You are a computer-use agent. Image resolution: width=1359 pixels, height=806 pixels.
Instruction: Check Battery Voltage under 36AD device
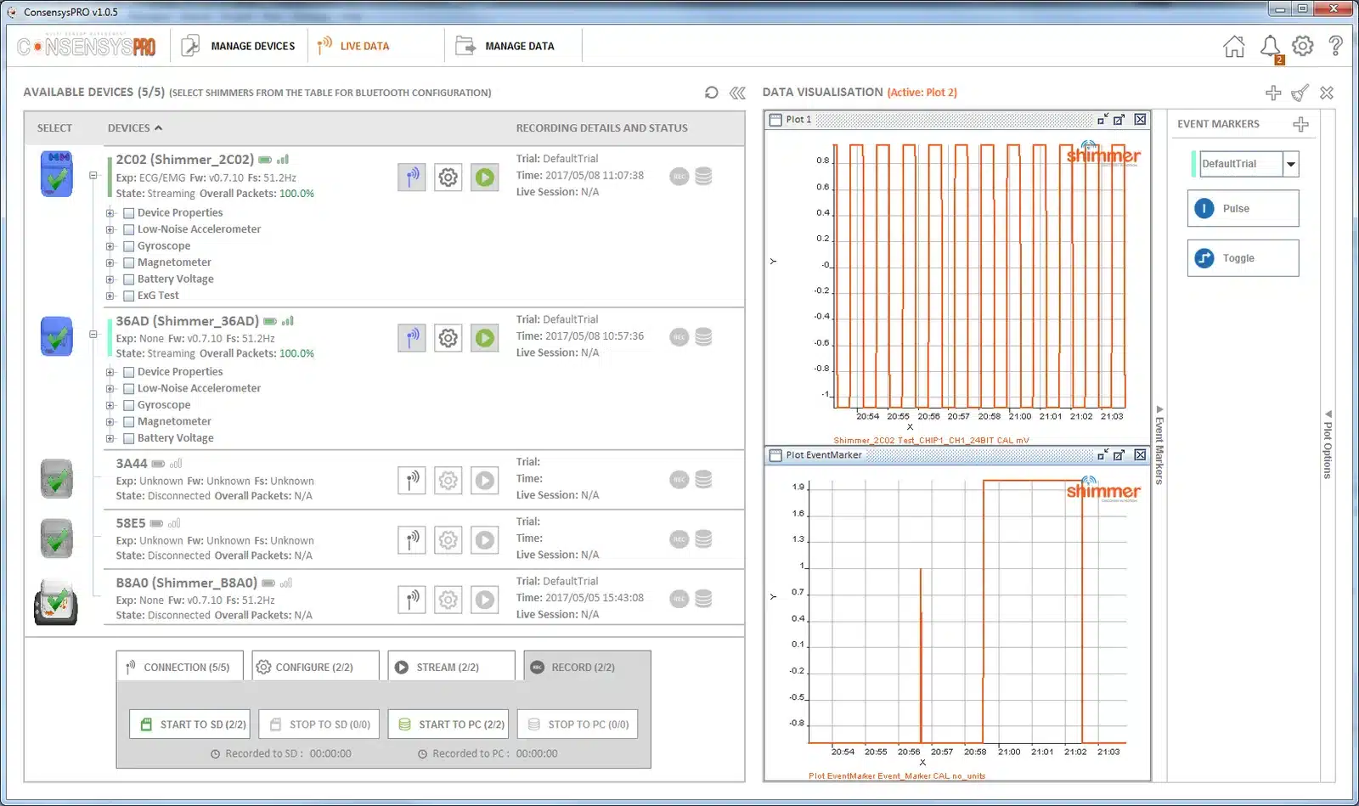(x=129, y=438)
